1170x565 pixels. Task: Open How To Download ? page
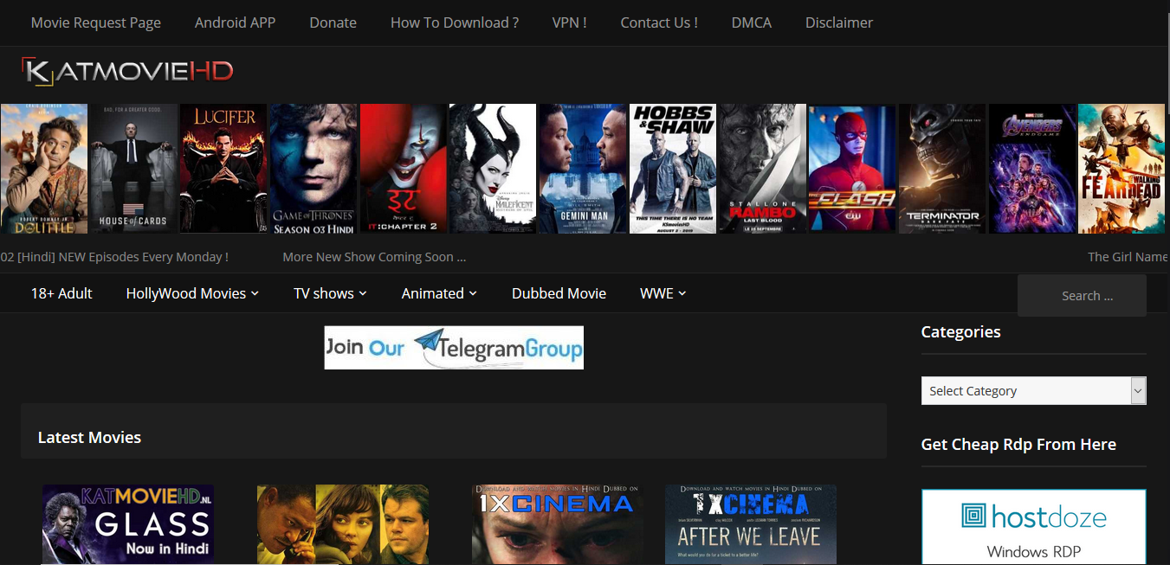(x=455, y=22)
